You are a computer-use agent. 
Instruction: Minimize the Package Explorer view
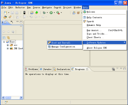pyautogui.click(x=18, y=22)
